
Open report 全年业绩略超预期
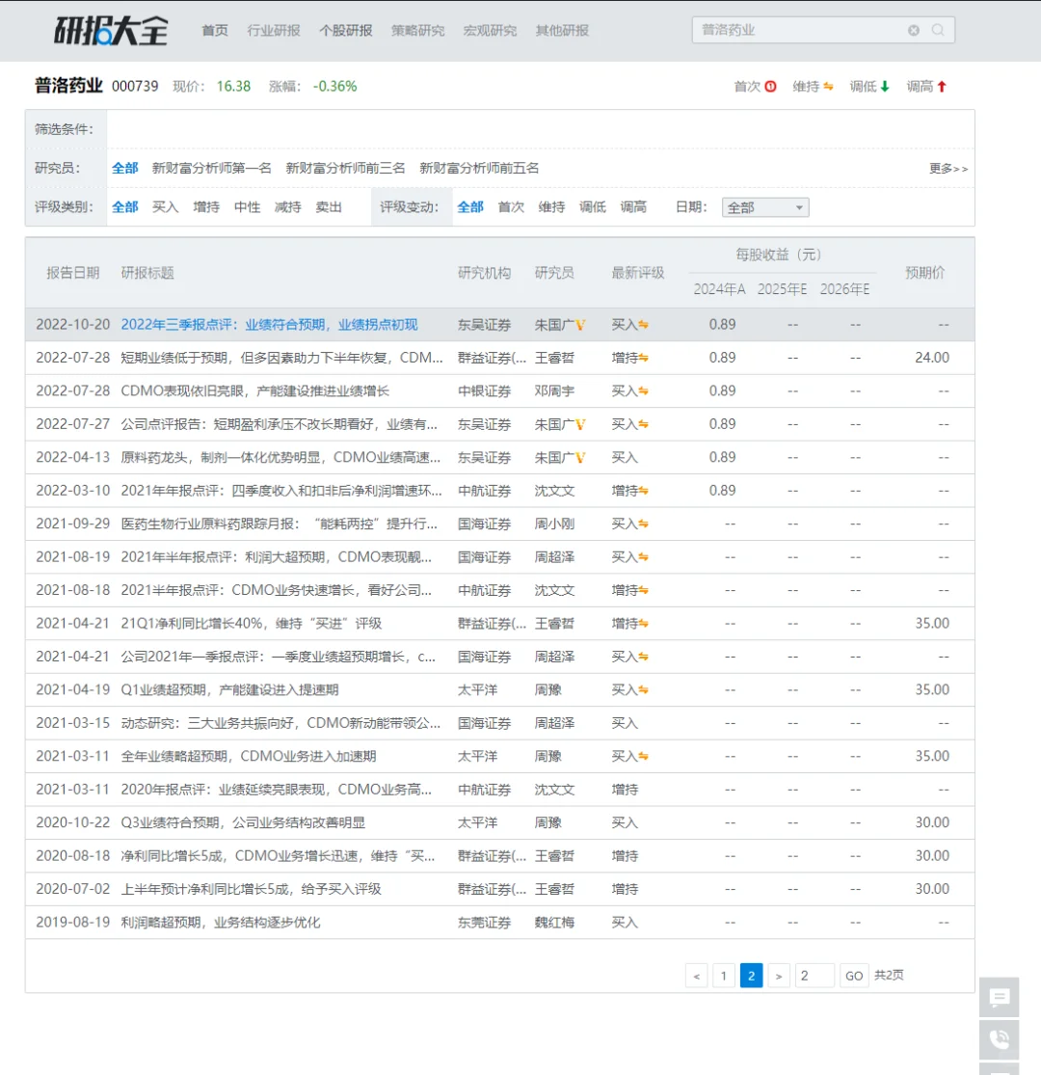coord(249,757)
